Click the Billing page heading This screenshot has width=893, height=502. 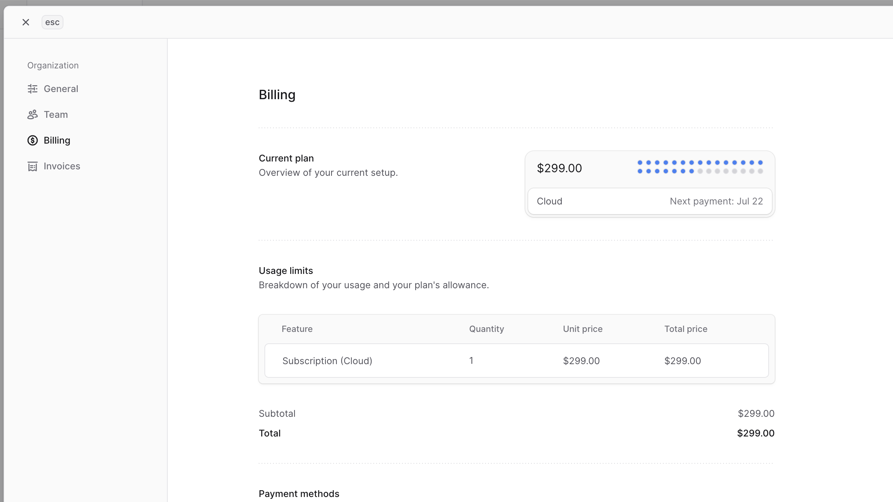pyautogui.click(x=277, y=95)
